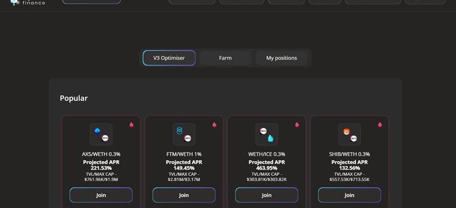Join the WETH/ICE 0.3% pool
This screenshot has width=456, height=208.
pyautogui.click(x=267, y=195)
